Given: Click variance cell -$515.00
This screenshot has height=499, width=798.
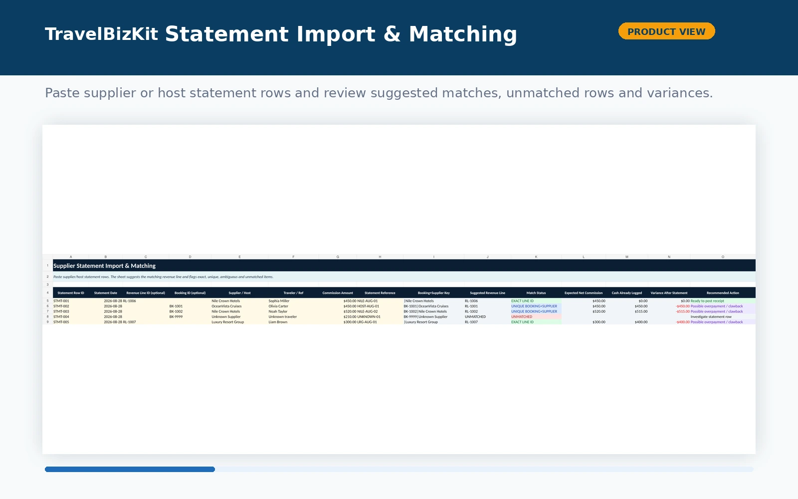Looking at the screenshot, I should (x=669, y=311).
